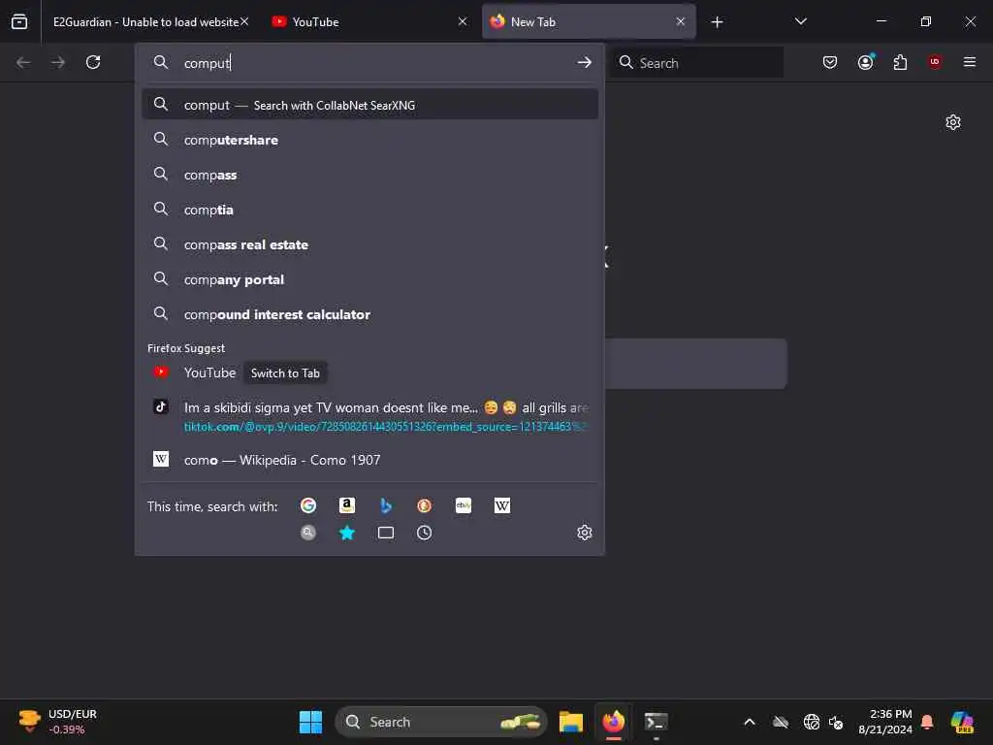Open the list all tabs dropdown
The image size is (993, 745).
800,21
